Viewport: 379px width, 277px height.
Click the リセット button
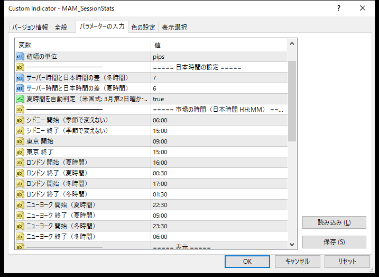347,262
